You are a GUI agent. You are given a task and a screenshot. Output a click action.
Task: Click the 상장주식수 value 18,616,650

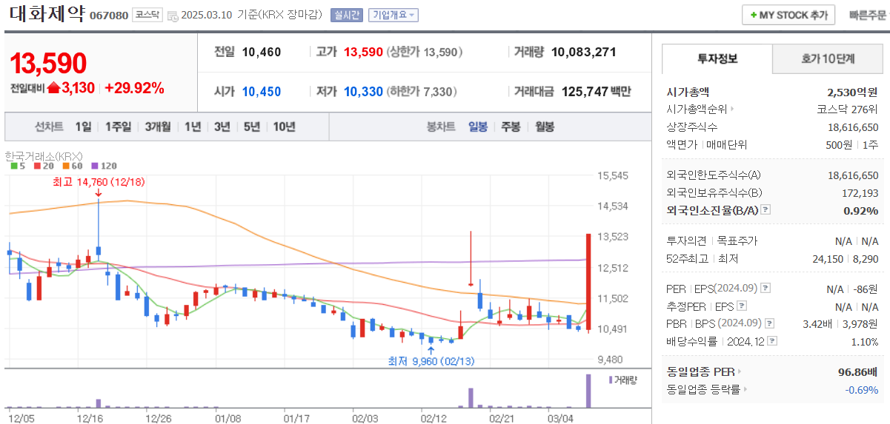pyautogui.click(x=853, y=127)
